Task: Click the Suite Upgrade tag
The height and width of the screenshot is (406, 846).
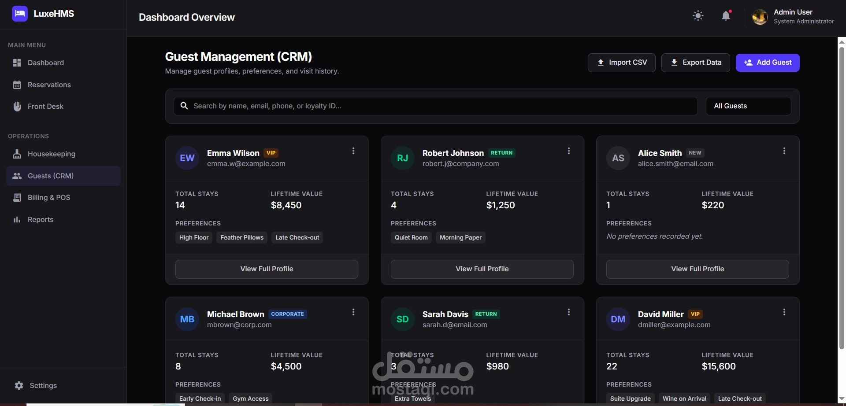Action: click(x=631, y=398)
